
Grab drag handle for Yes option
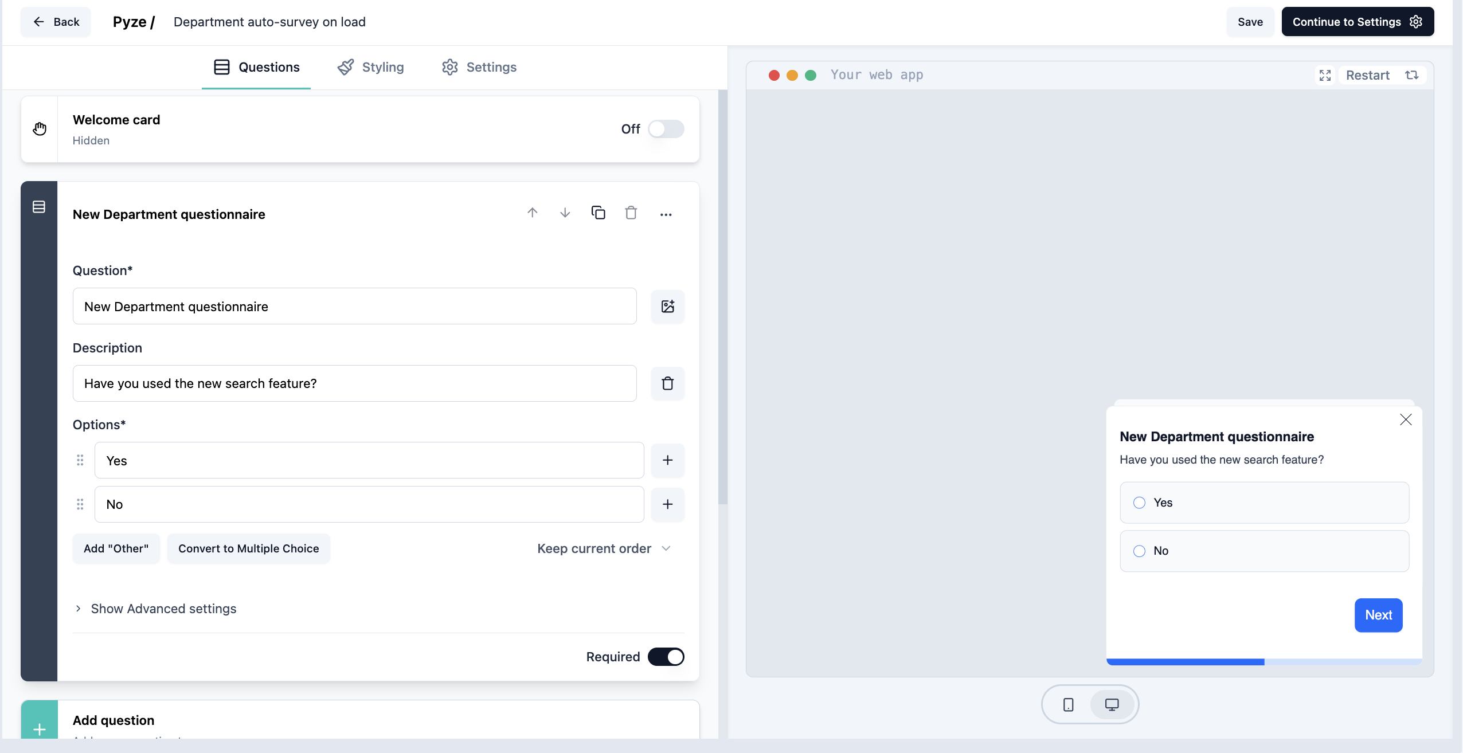pyautogui.click(x=80, y=460)
